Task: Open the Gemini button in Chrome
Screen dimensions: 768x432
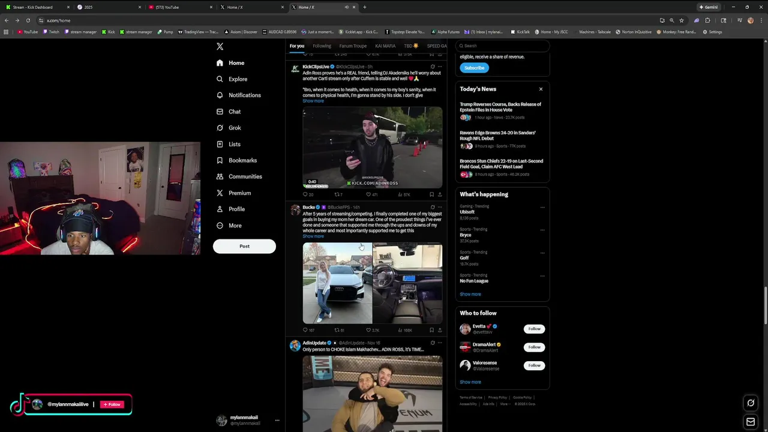Action: (x=709, y=7)
